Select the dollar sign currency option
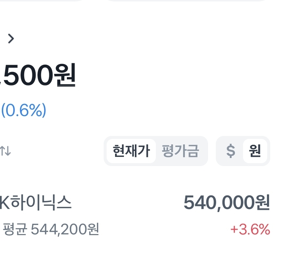The width and height of the screenshot is (293, 255). [x=231, y=151]
